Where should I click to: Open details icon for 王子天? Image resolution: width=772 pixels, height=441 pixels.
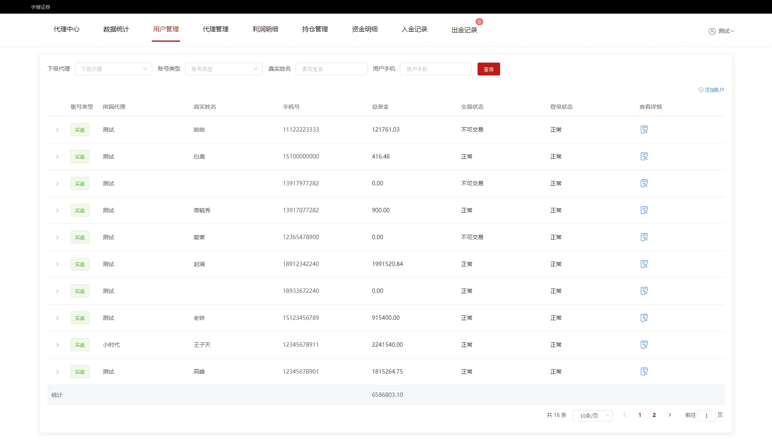[x=644, y=345]
